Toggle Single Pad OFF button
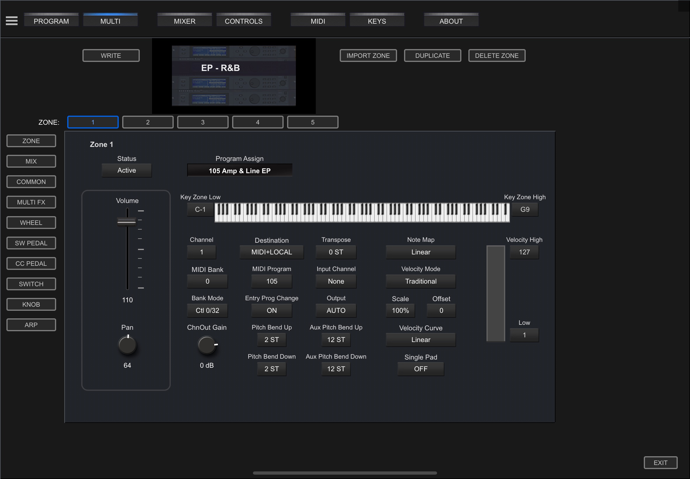 [420, 369]
